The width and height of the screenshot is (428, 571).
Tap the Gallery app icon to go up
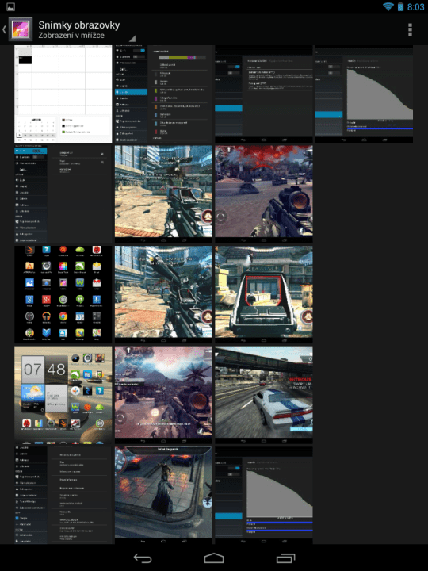point(21,29)
